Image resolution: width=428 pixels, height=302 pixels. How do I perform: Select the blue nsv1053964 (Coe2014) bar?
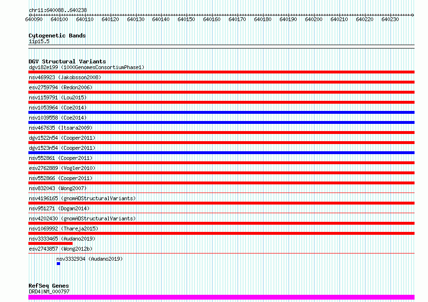click(221, 112)
